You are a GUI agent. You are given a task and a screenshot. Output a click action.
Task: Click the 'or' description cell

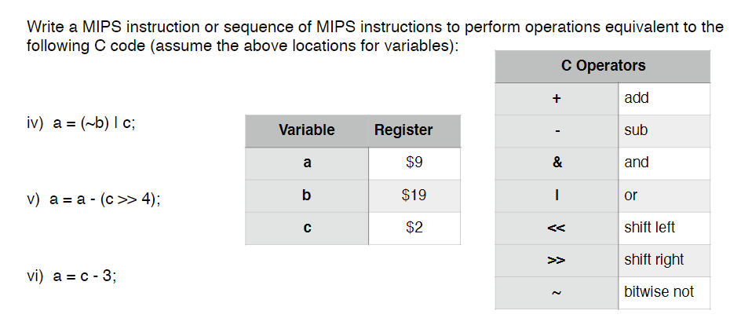coord(664,196)
